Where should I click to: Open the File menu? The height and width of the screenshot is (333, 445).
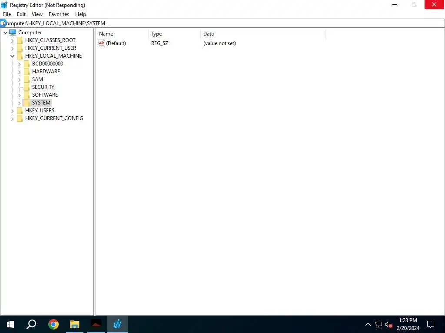click(7, 14)
